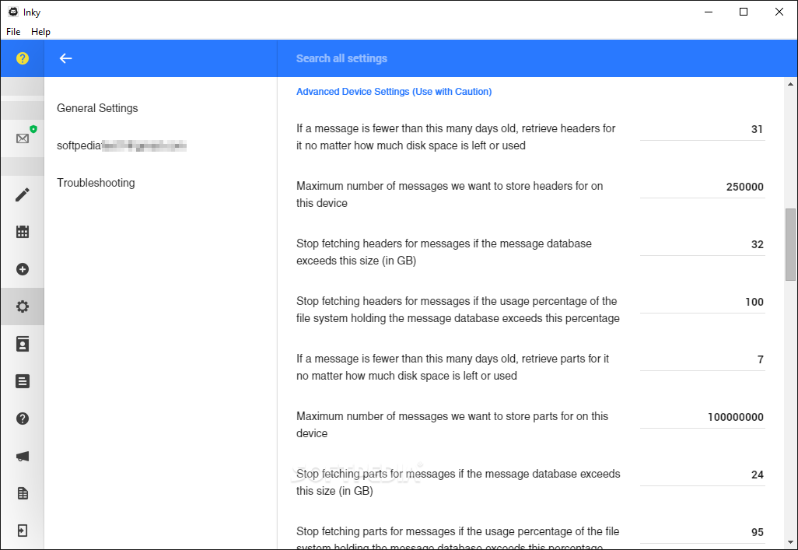Maximize the Inky window

(x=744, y=12)
